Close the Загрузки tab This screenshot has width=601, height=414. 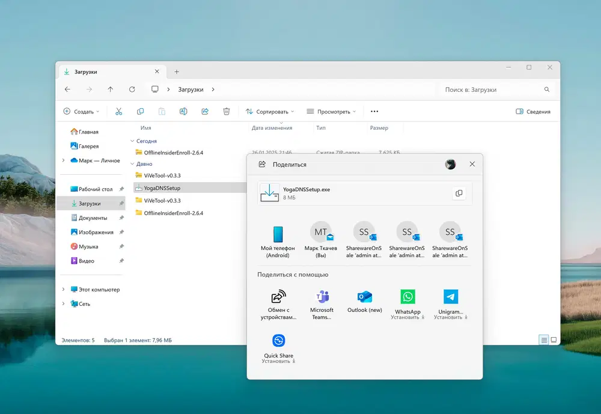point(157,72)
